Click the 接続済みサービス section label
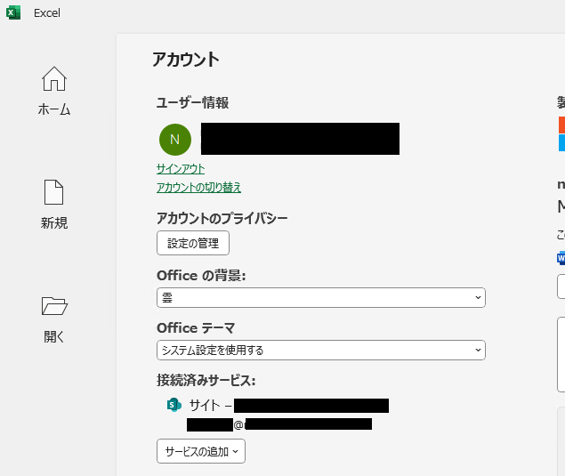 206,380
